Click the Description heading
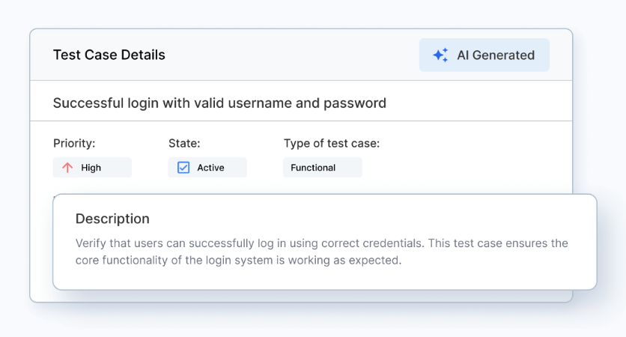This screenshot has width=626, height=337. pyautogui.click(x=112, y=219)
